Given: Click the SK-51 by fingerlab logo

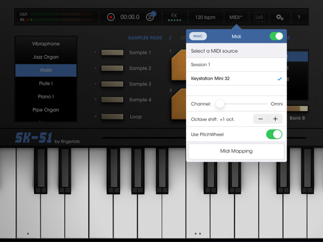Looking at the screenshot, I should click(47, 138).
